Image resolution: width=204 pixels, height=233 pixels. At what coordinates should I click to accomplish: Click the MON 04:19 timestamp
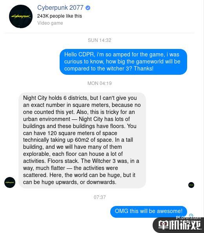(x=100, y=83)
